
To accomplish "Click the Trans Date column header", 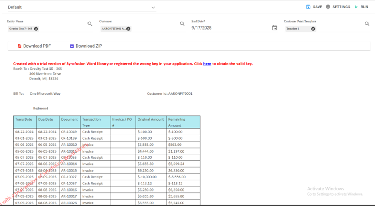I will coord(24,119).
